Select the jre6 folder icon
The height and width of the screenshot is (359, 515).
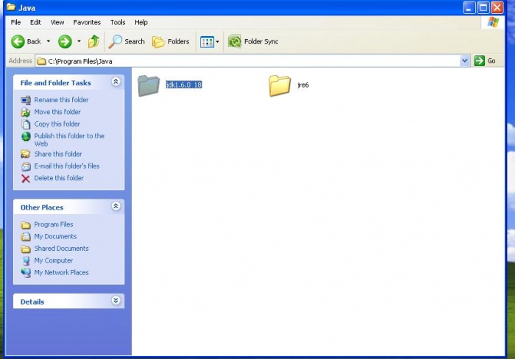pyautogui.click(x=280, y=85)
